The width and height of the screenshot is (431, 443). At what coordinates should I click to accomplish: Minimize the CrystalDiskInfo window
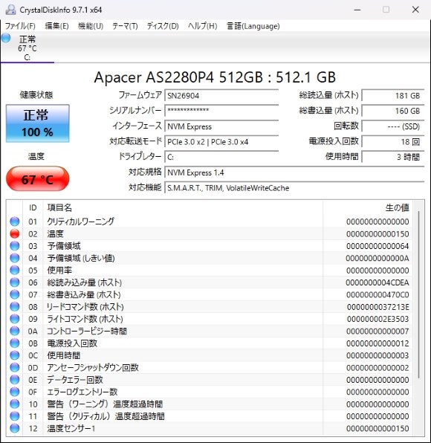[x=357, y=10]
